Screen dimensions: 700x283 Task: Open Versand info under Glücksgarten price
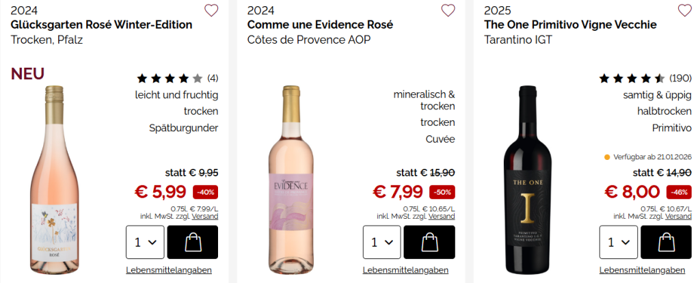(205, 216)
